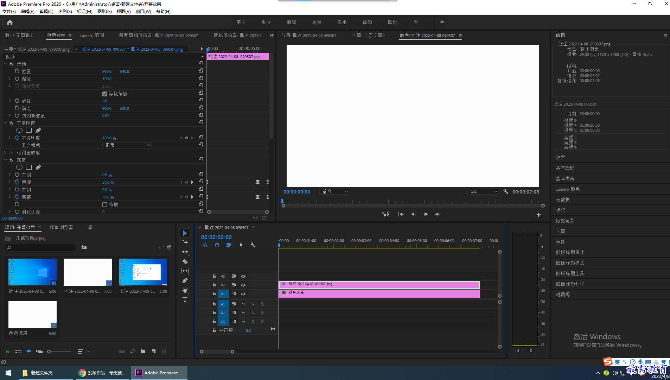Viewport: 670px width, 380px height.
Task: Reset the Rotation parameter
Action: [201, 100]
